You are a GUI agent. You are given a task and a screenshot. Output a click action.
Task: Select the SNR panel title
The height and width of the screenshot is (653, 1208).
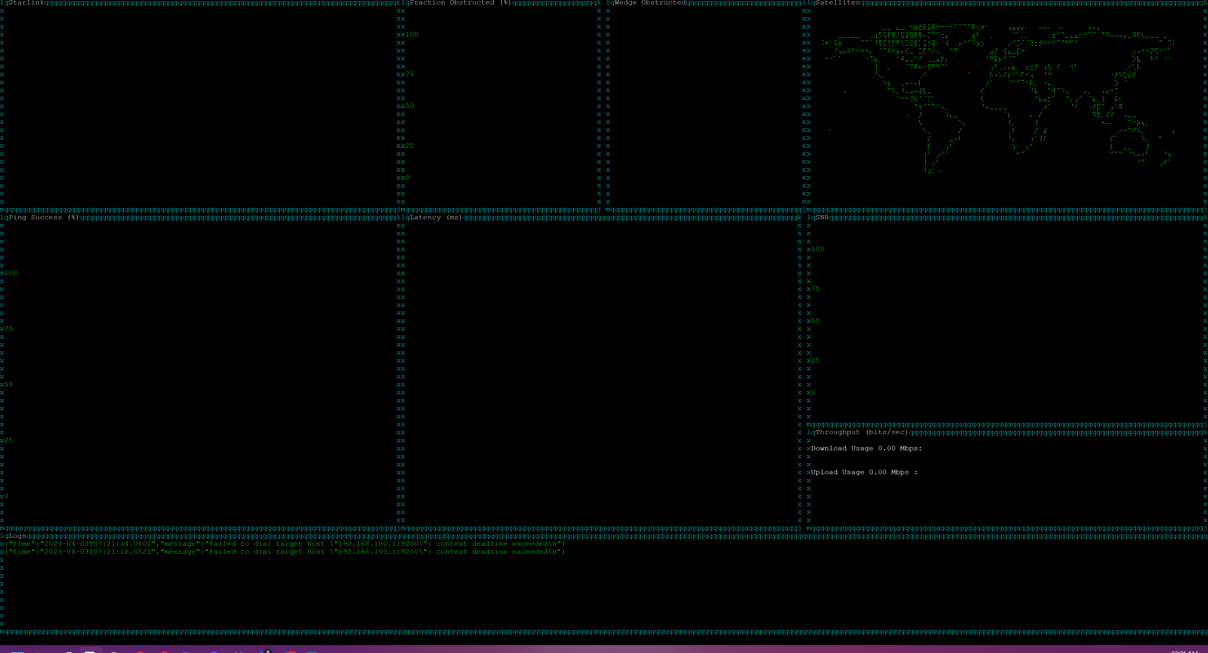(x=822, y=218)
